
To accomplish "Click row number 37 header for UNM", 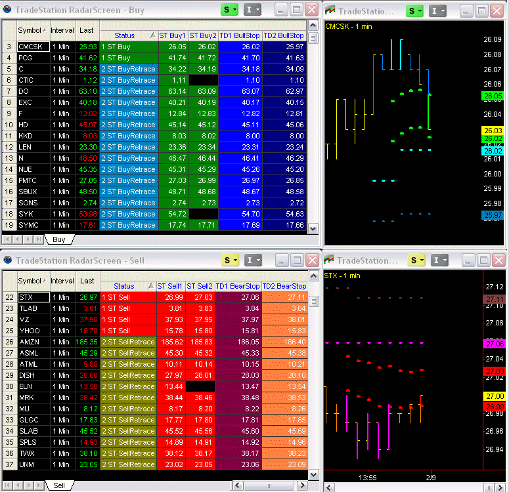I will pos(9,464).
